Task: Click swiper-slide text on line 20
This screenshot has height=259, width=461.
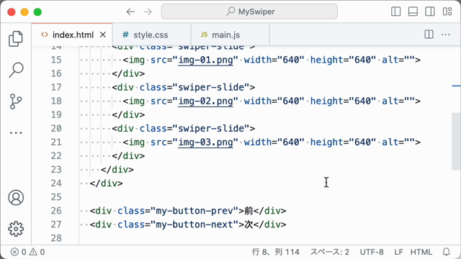Action: coord(211,128)
